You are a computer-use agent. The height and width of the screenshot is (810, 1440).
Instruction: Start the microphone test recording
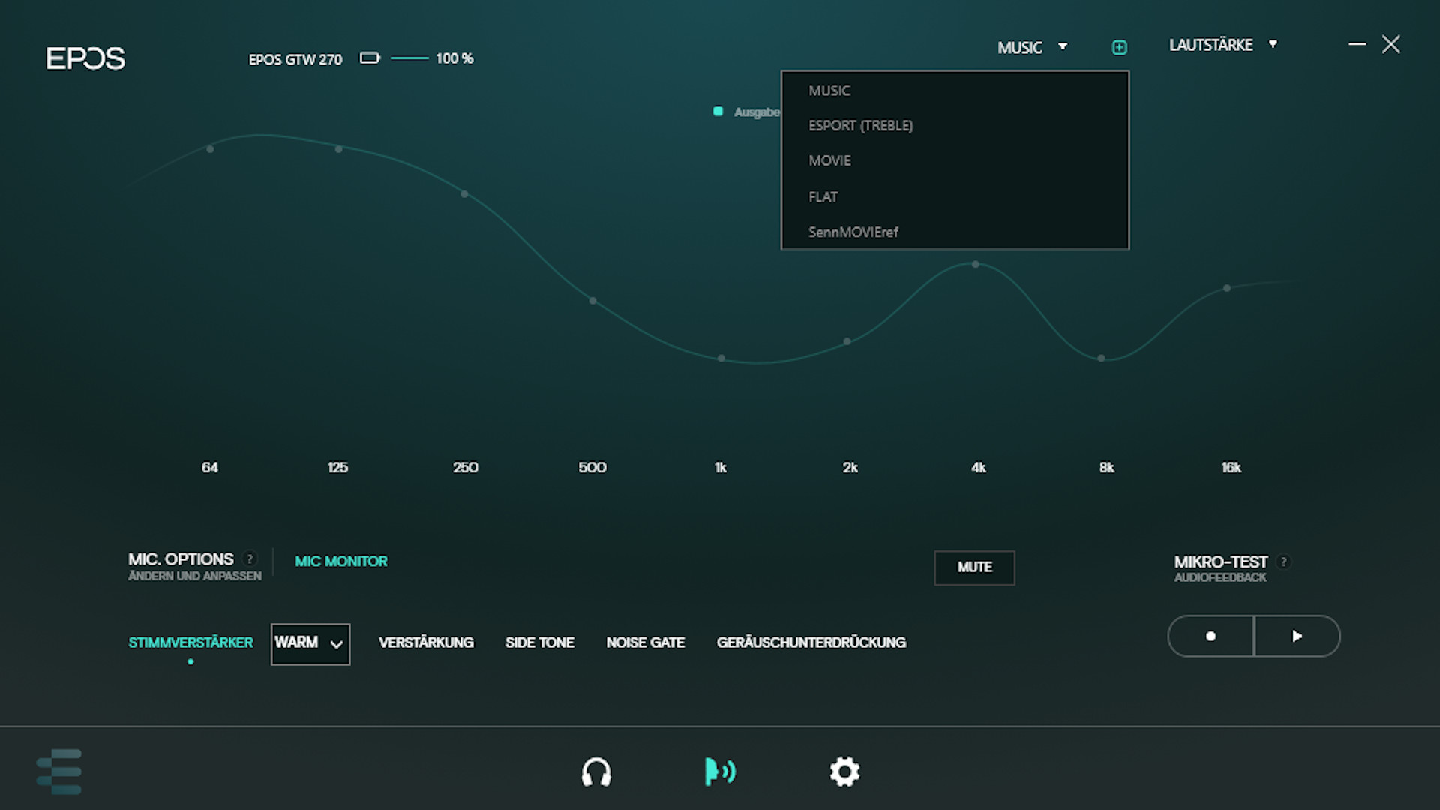(1210, 637)
